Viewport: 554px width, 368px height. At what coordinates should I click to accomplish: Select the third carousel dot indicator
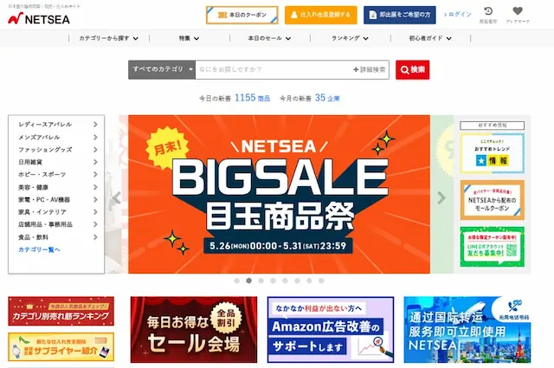261,281
